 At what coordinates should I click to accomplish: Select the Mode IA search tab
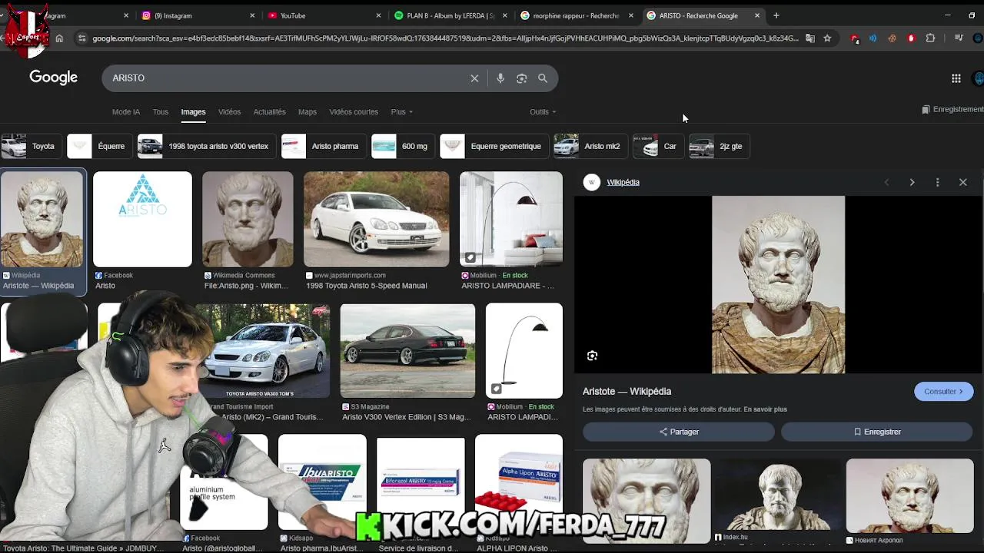[x=126, y=112]
